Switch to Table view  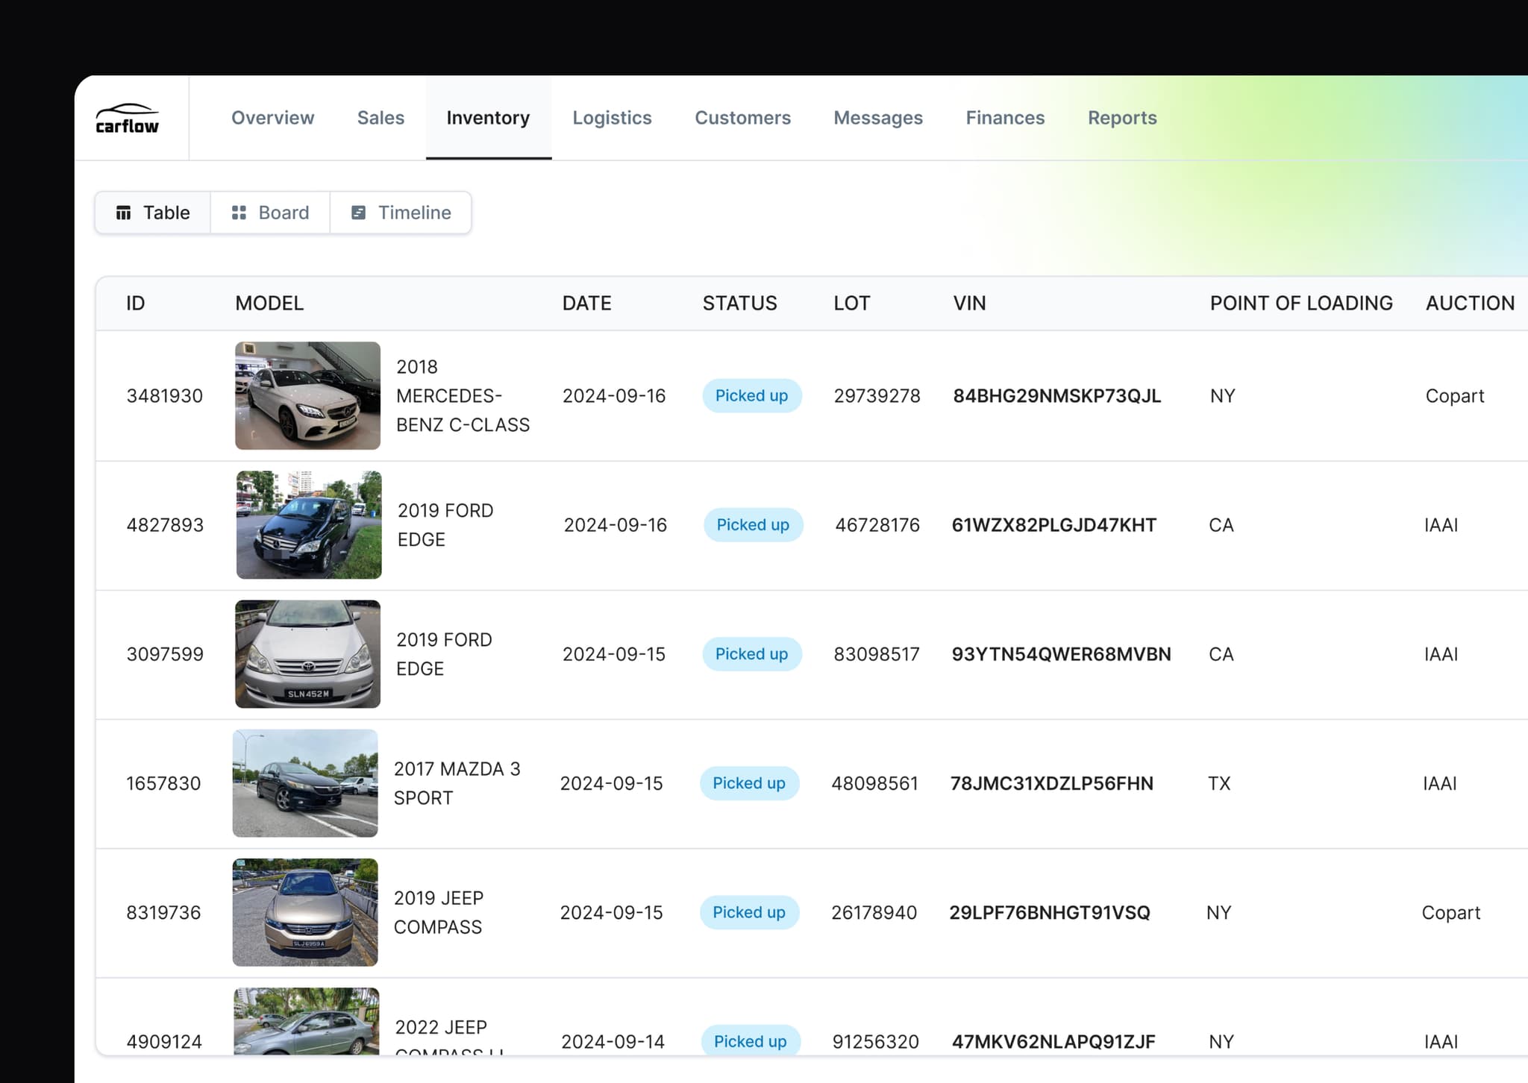click(x=153, y=213)
